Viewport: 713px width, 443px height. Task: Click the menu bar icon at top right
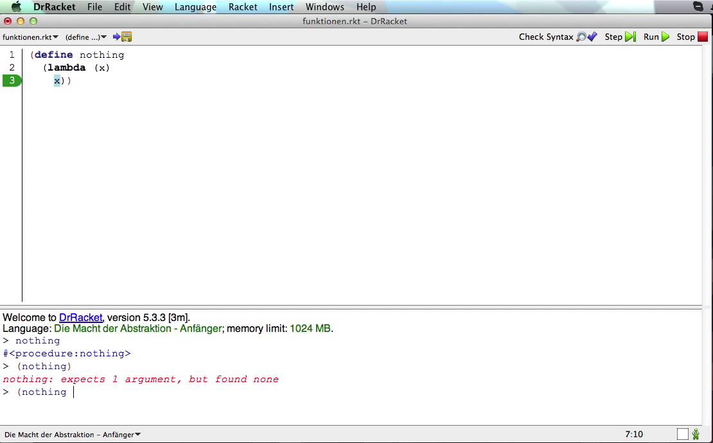698,6
